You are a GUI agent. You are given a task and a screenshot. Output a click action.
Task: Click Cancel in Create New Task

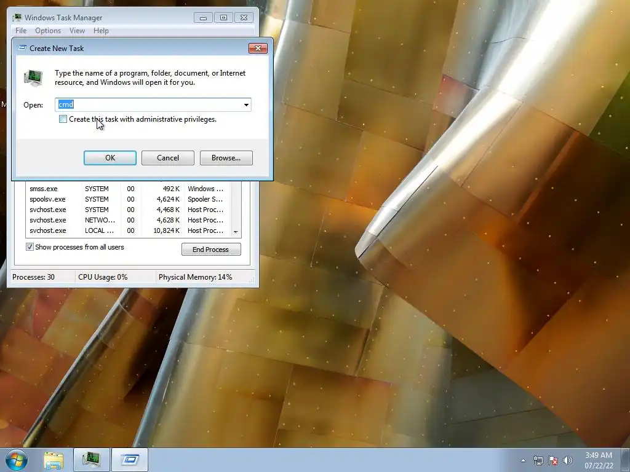[168, 158]
